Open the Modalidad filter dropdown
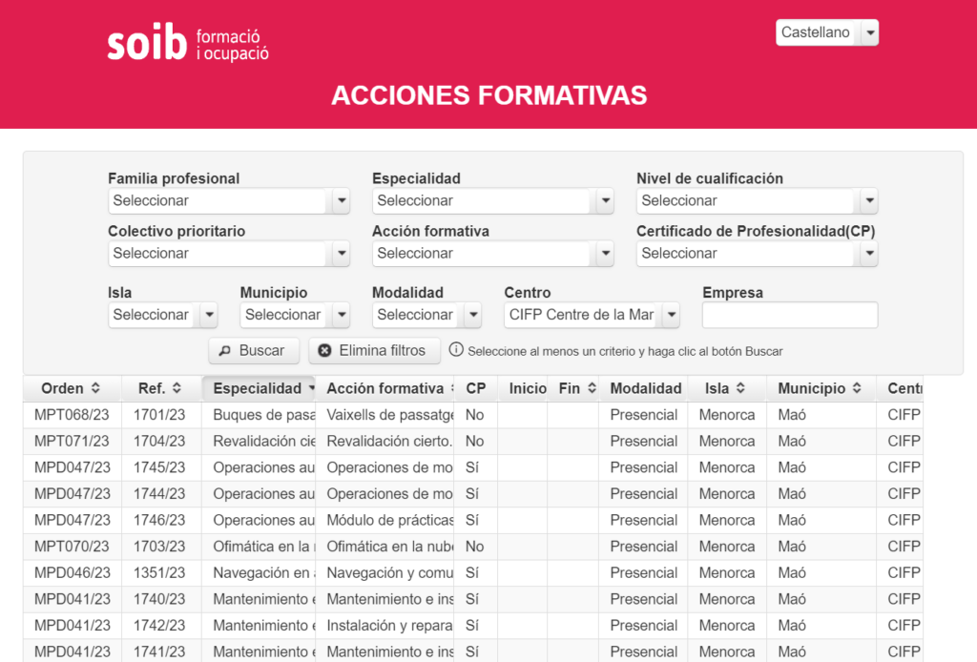Viewport: 977px width, 662px height. click(472, 315)
